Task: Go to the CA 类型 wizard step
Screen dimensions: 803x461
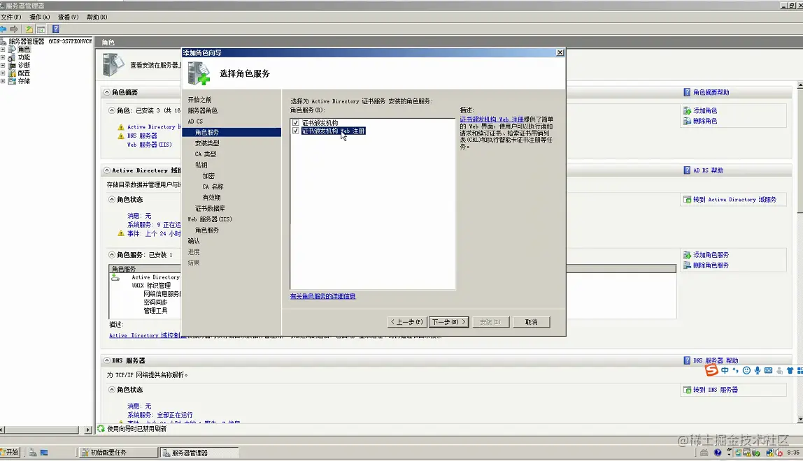Action: pyautogui.click(x=206, y=154)
